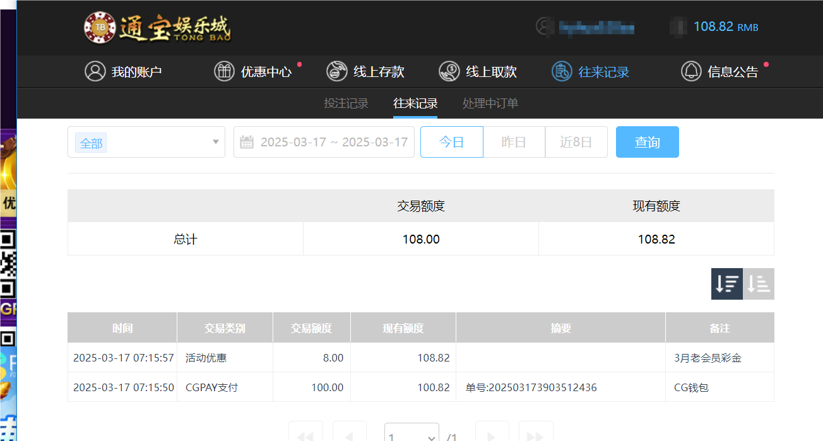Switch to the 昨日 date filter

(x=513, y=141)
